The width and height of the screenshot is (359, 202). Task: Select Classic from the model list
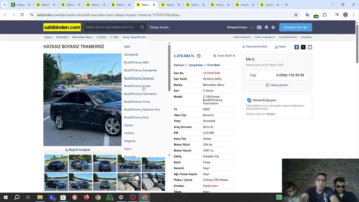[128, 125]
